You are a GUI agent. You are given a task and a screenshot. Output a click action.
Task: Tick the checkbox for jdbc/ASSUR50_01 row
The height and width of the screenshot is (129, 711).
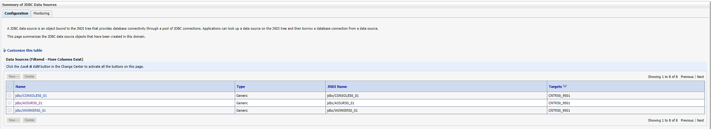pyautogui.click(x=10, y=103)
